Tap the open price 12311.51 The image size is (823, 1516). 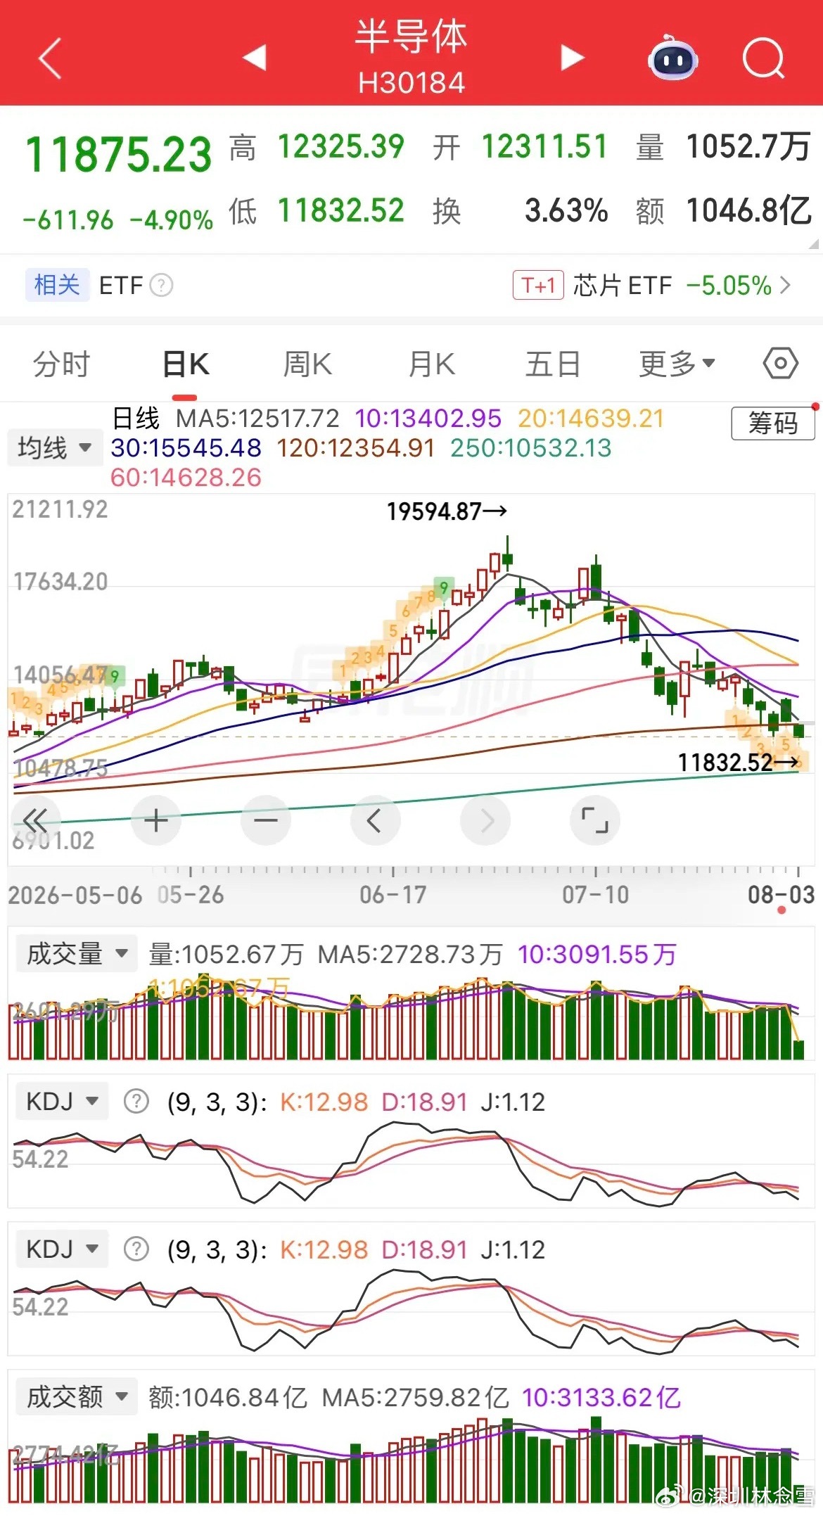tap(545, 147)
